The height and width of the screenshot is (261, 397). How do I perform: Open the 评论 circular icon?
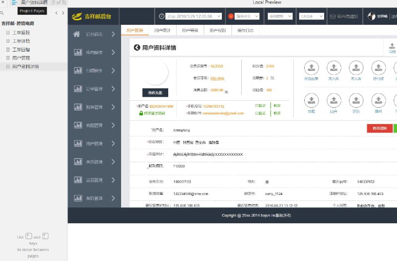356,101
